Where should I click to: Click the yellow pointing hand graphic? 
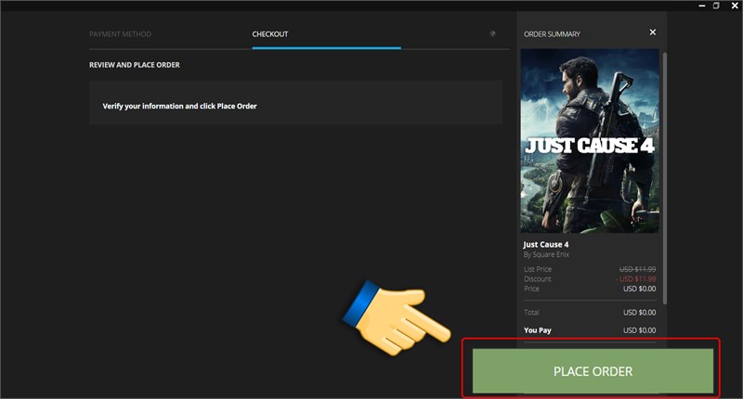[x=397, y=317]
